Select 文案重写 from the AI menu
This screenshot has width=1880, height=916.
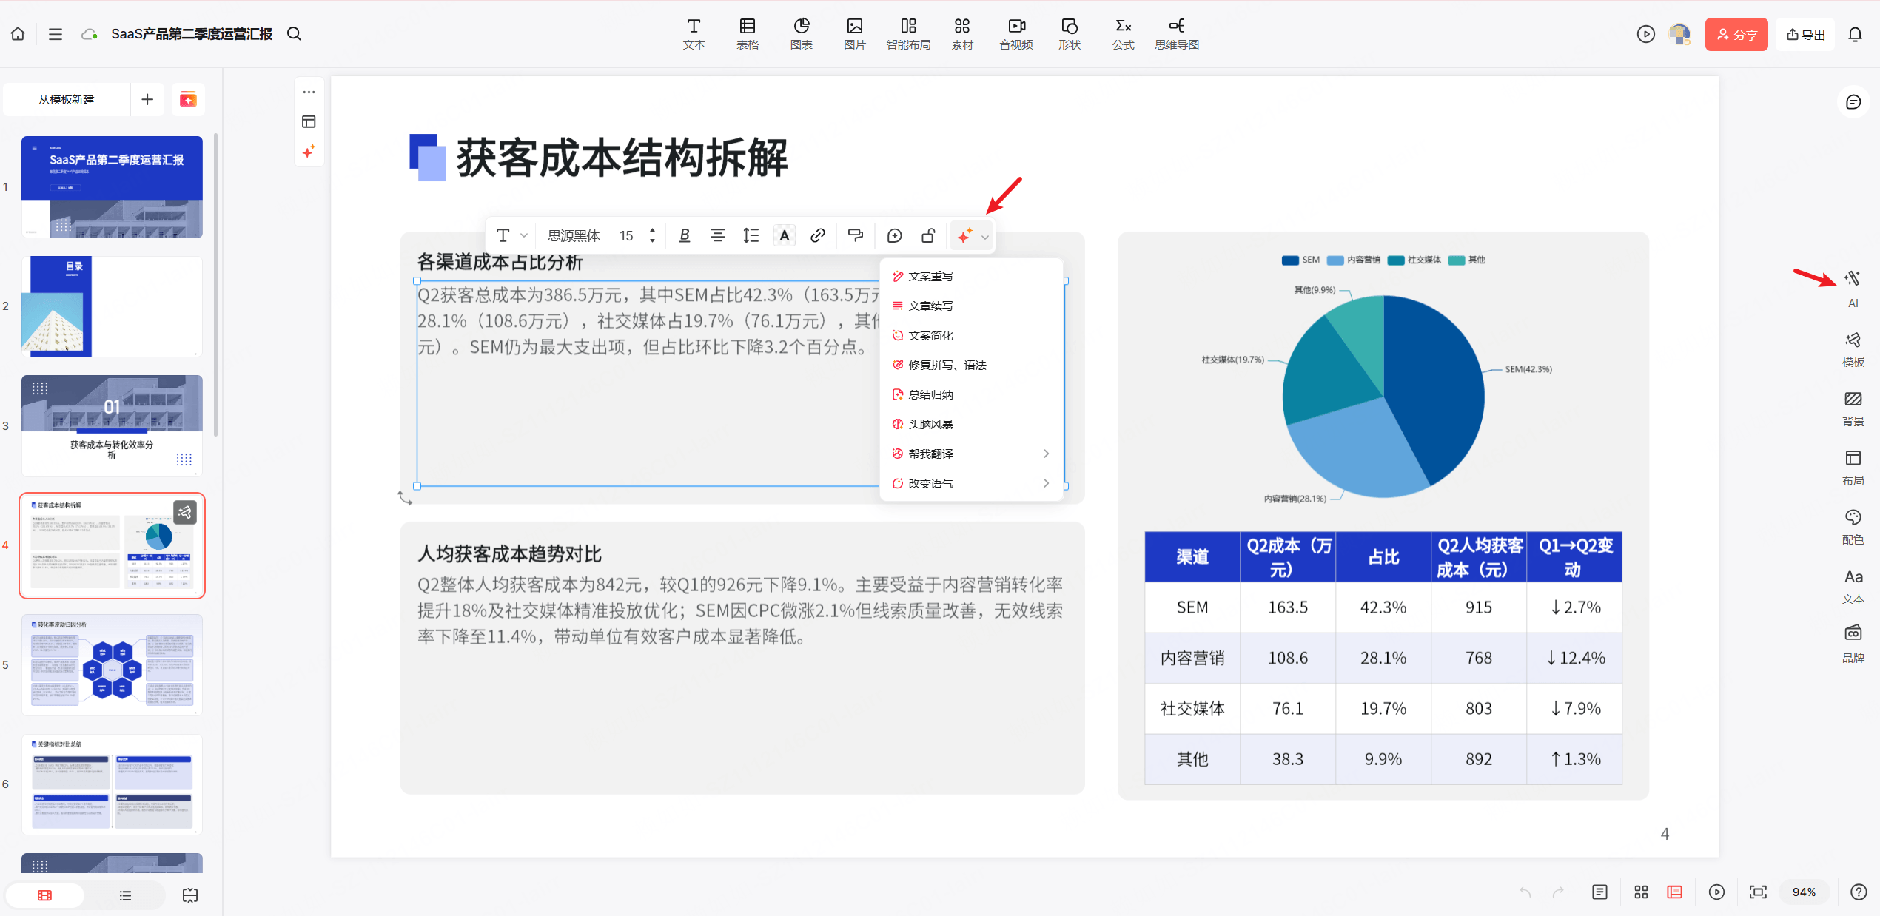pos(931,276)
